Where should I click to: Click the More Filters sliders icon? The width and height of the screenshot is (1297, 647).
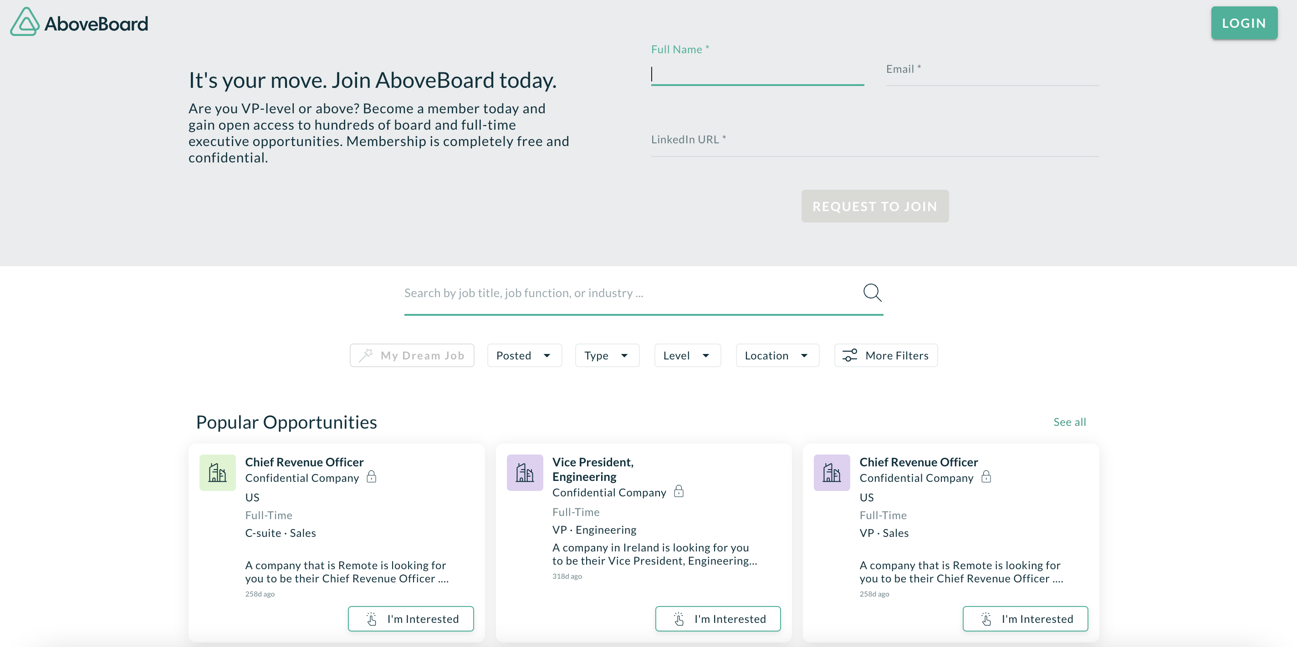[850, 355]
